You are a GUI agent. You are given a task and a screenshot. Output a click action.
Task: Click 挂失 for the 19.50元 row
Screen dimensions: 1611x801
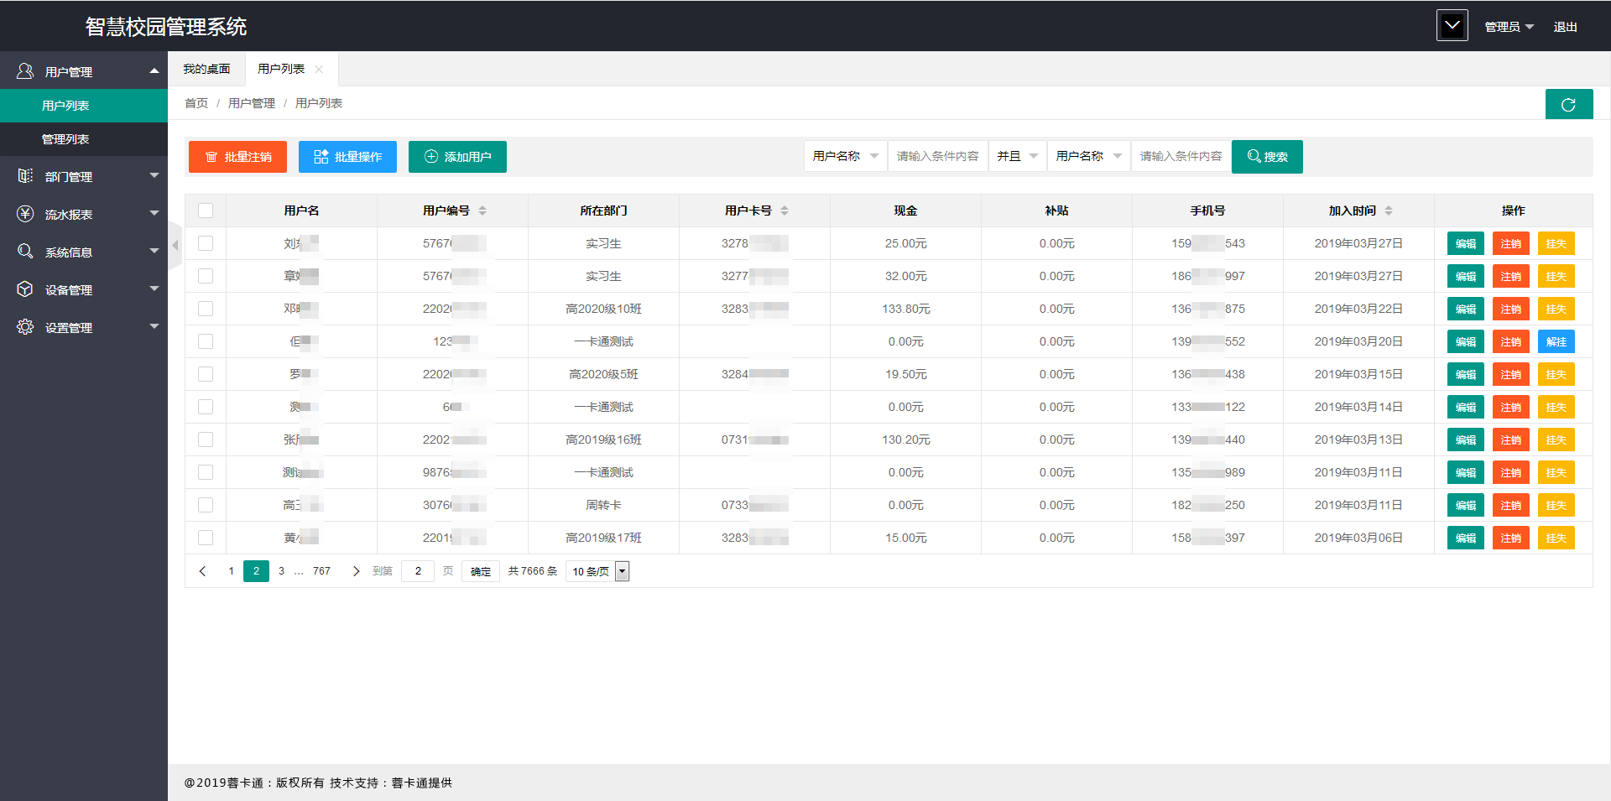1556,374
